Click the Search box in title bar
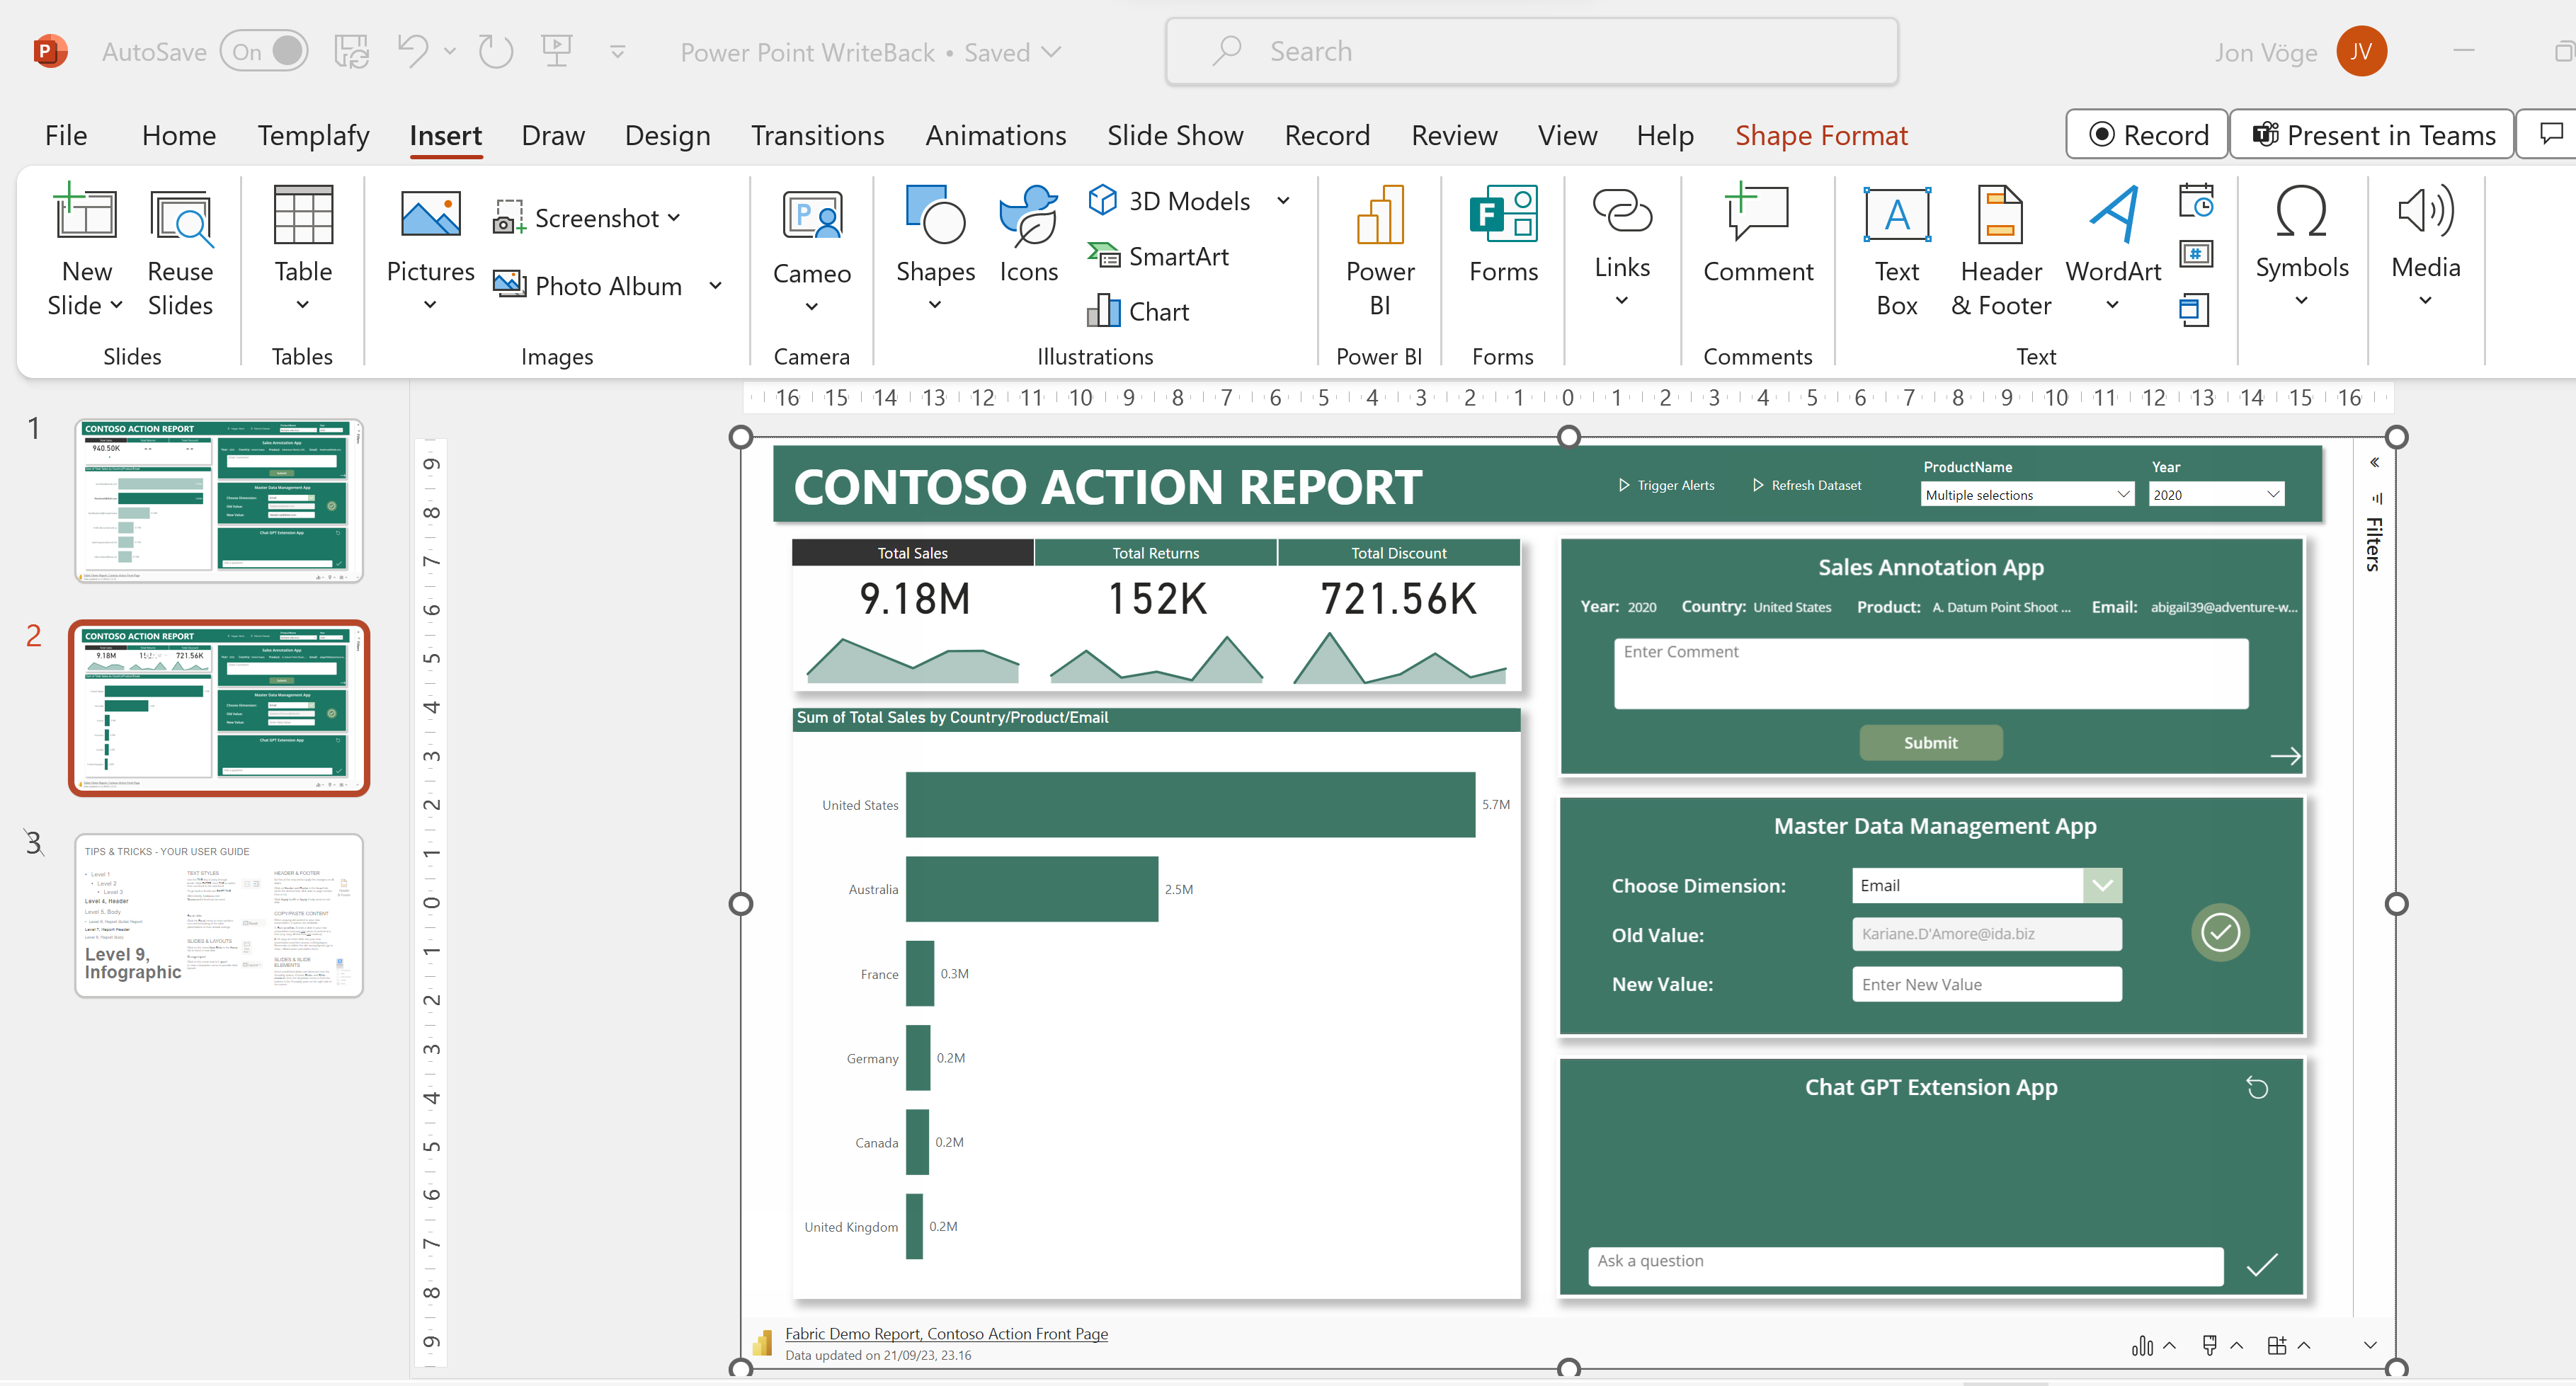Image resolution: width=2576 pixels, height=1386 pixels. 1532,51
